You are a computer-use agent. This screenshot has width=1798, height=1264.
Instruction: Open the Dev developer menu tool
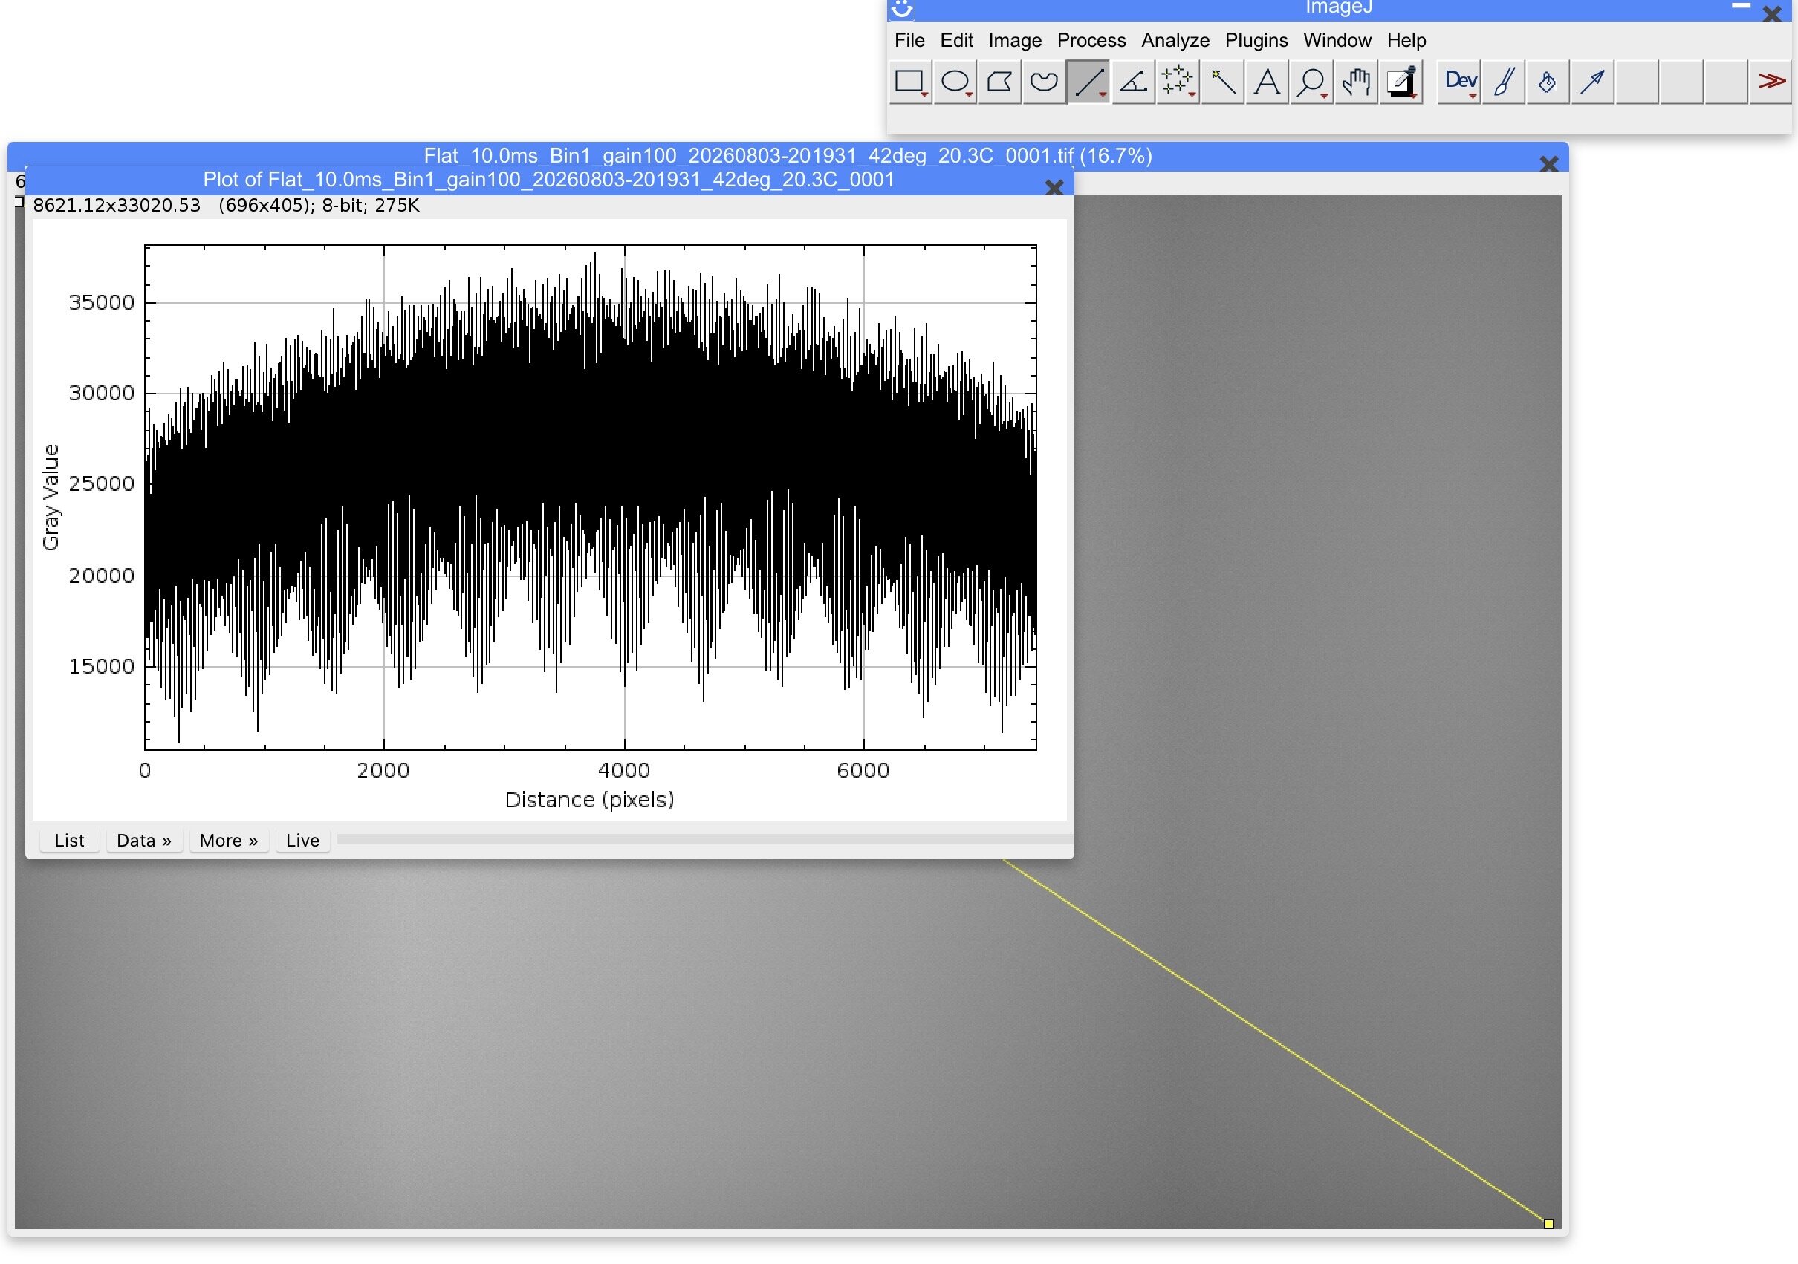pyautogui.click(x=1460, y=82)
